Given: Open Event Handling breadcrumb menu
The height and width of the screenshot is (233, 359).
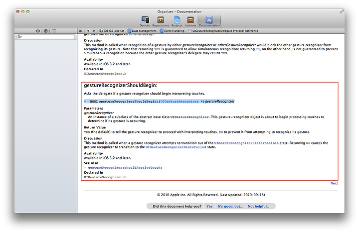Looking at the screenshot, I should click(172, 31).
